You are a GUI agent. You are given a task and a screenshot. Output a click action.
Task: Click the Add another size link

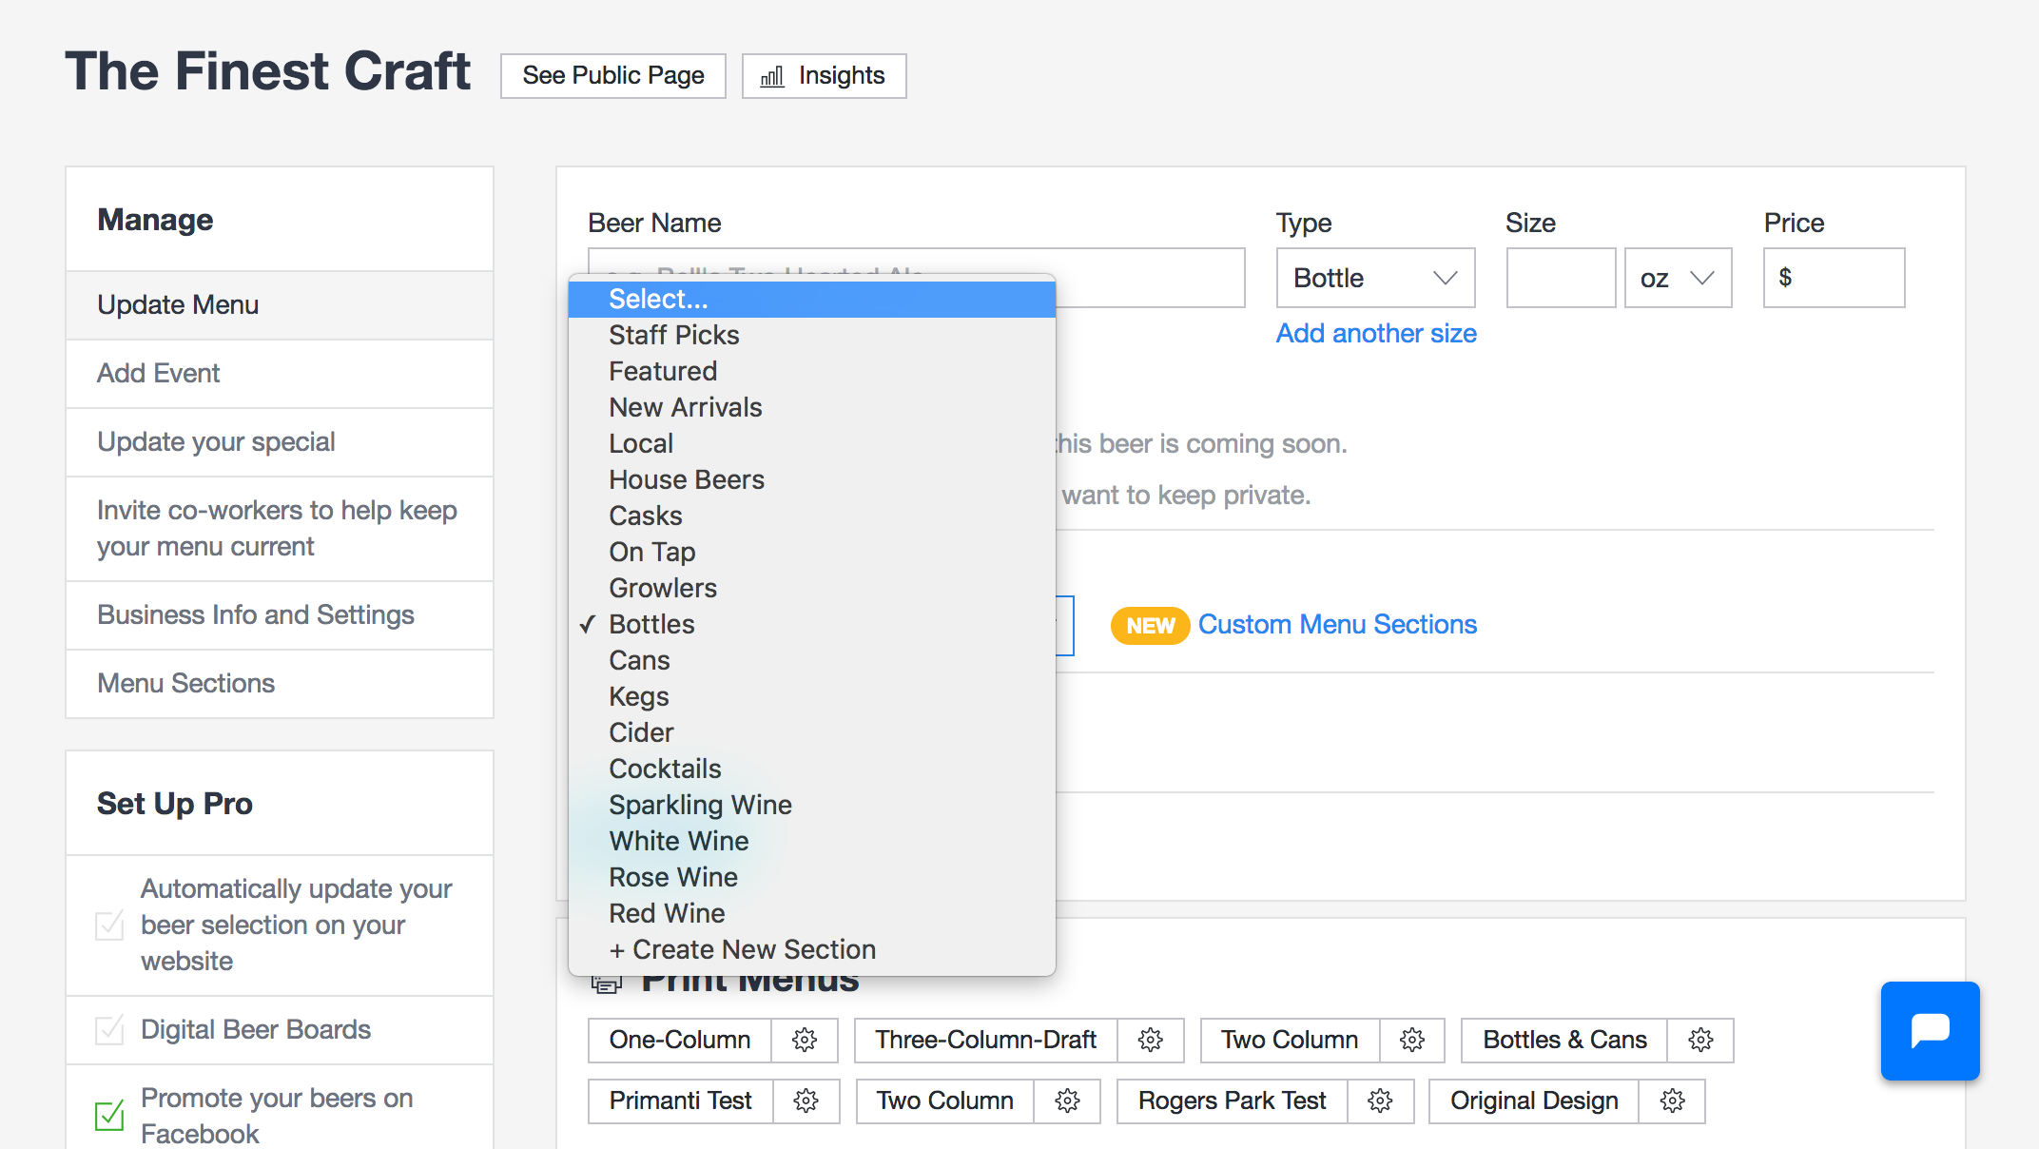[1376, 333]
